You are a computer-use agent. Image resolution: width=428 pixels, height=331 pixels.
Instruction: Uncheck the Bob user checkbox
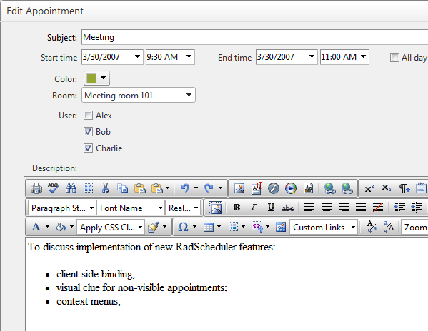(x=88, y=132)
